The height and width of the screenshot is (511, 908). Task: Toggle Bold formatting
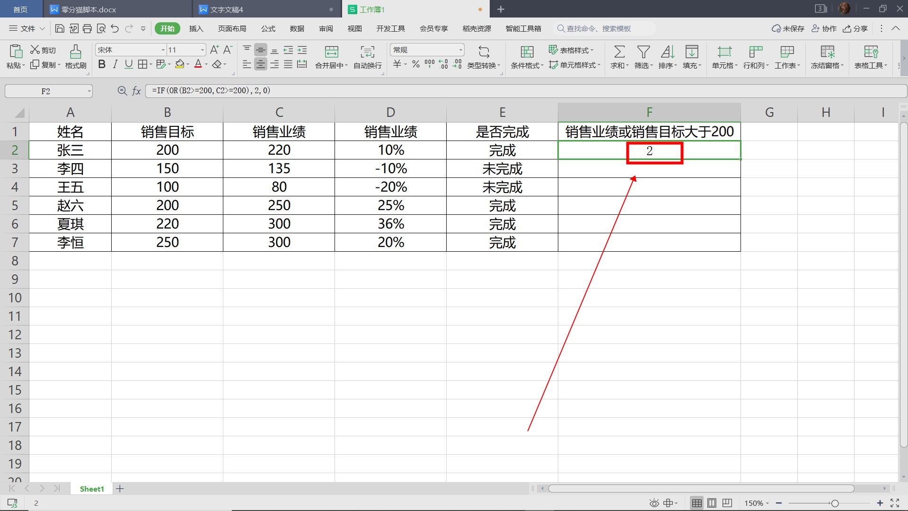(x=102, y=64)
